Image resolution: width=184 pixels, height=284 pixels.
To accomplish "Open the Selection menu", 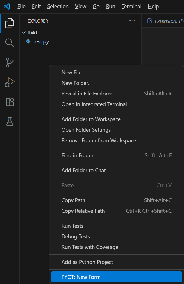I will 58,6.
